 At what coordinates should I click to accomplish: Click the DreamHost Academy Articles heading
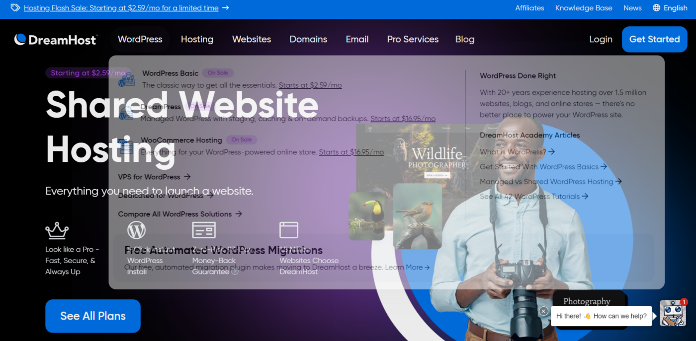[x=530, y=135]
